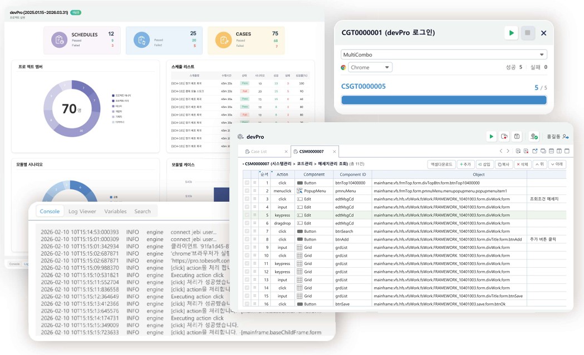Switch to the Log Viewer tab
Image resolution: width=584 pixels, height=355 pixels.
pos(82,211)
